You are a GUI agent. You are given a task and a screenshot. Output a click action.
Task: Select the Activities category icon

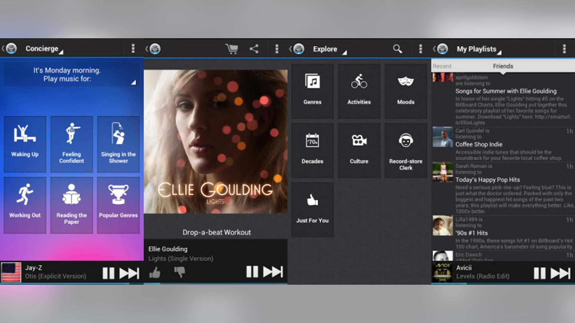(x=359, y=90)
